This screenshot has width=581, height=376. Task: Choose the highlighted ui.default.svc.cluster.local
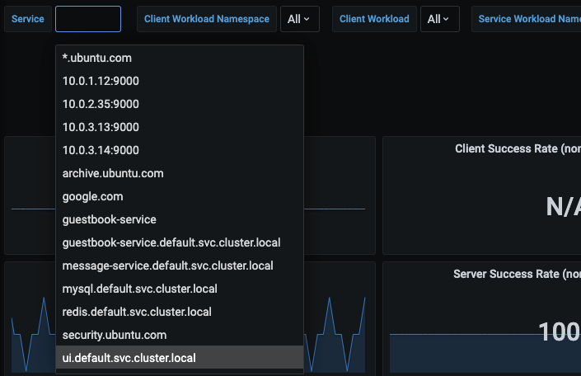coord(129,358)
